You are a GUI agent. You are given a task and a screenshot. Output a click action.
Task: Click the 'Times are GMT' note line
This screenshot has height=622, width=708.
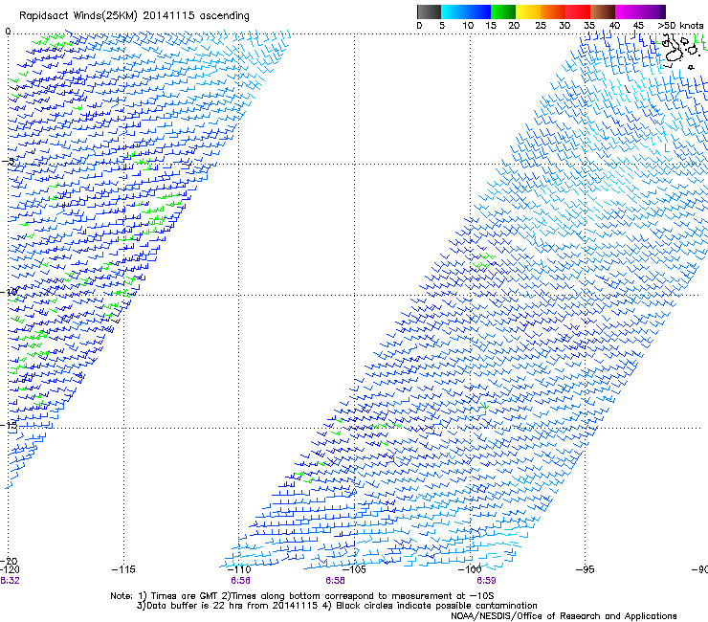point(302,596)
